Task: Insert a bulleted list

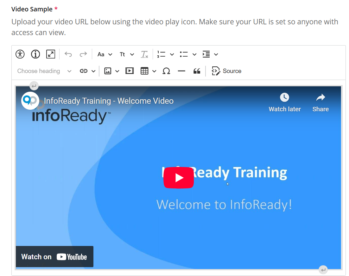Action: 184,54
